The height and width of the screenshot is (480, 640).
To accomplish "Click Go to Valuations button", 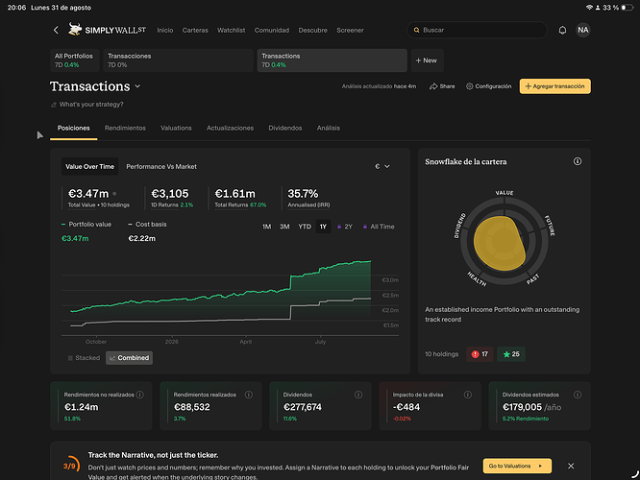I will [517, 466].
